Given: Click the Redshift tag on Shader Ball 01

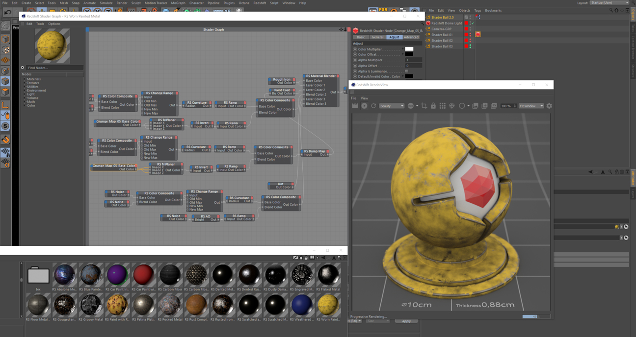Looking at the screenshot, I should click(477, 35).
